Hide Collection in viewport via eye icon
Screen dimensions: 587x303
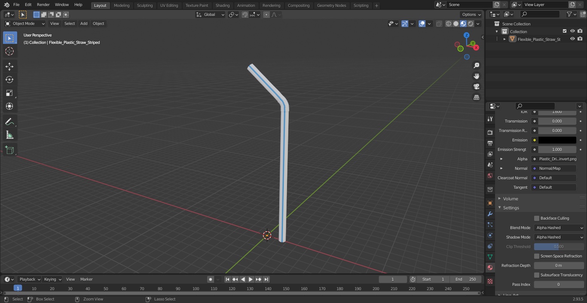coord(572,31)
